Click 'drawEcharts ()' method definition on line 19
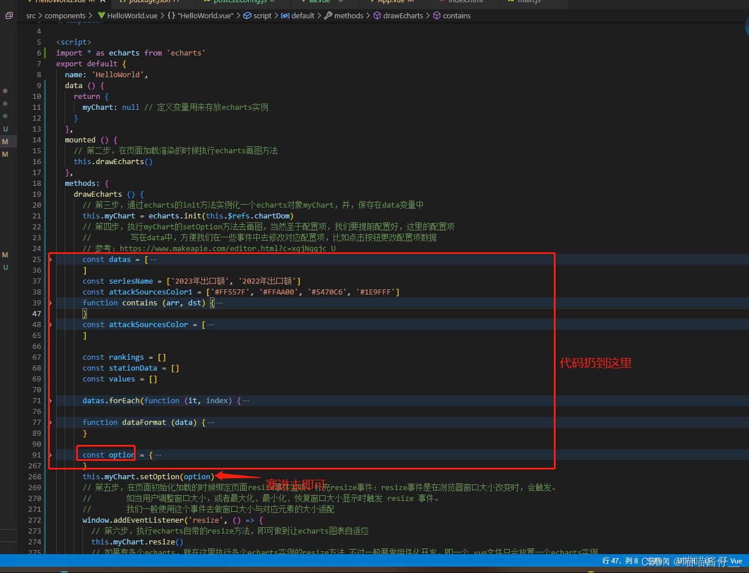The width and height of the screenshot is (749, 573). [105, 194]
